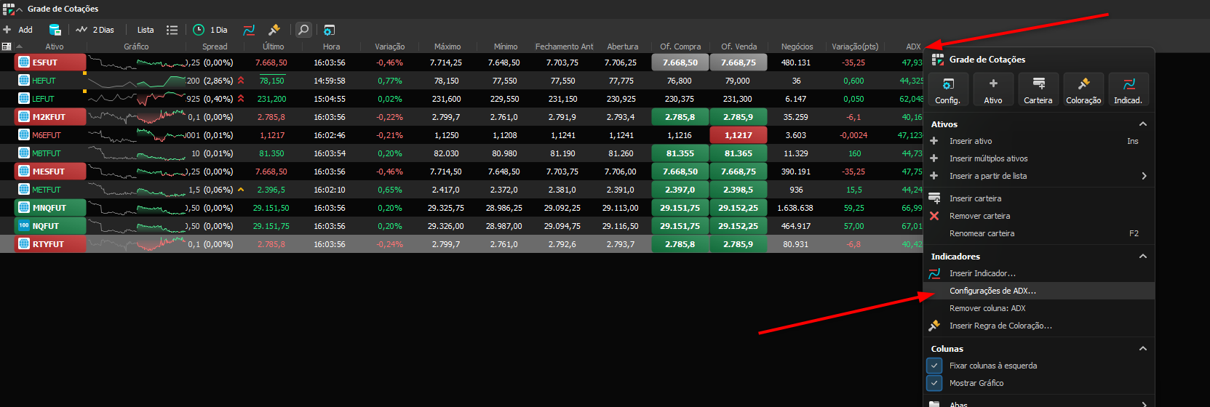Image resolution: width=1210 pixels, height=407 pixels.
Task: Choose Inserir Regra de Coloração...
Action: [x=1039, y=326]
